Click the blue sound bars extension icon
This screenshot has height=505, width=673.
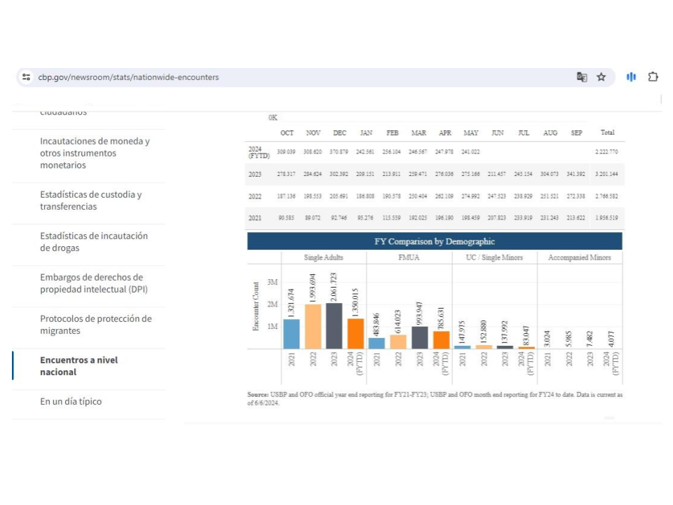[631, 77]
